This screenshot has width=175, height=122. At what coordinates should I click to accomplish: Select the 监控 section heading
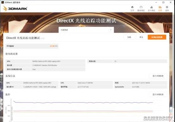(8, 95)
